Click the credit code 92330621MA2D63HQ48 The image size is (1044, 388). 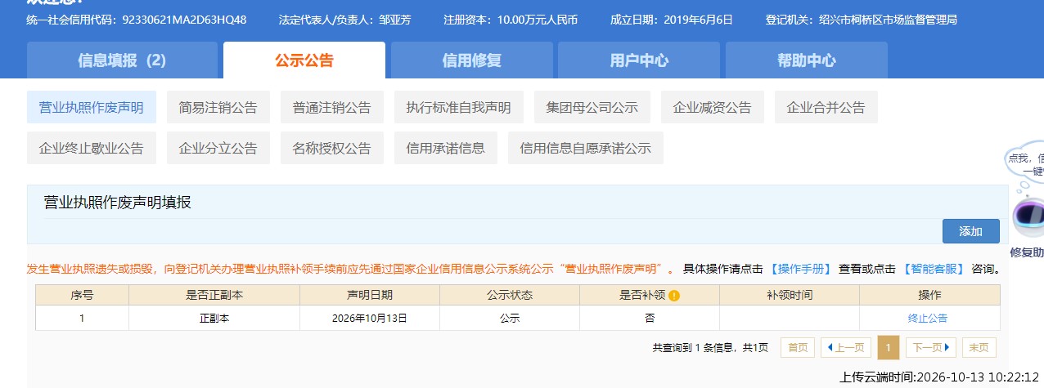184,20
